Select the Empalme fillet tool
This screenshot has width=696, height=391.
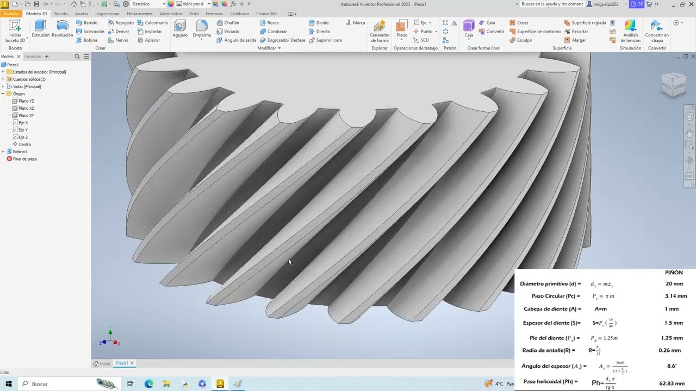point(202,29)
